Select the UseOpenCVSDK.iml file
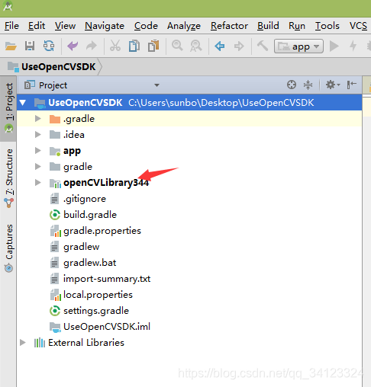Image resolution: width=371 pixels, height=387 pixels. [x=107, y=327]
